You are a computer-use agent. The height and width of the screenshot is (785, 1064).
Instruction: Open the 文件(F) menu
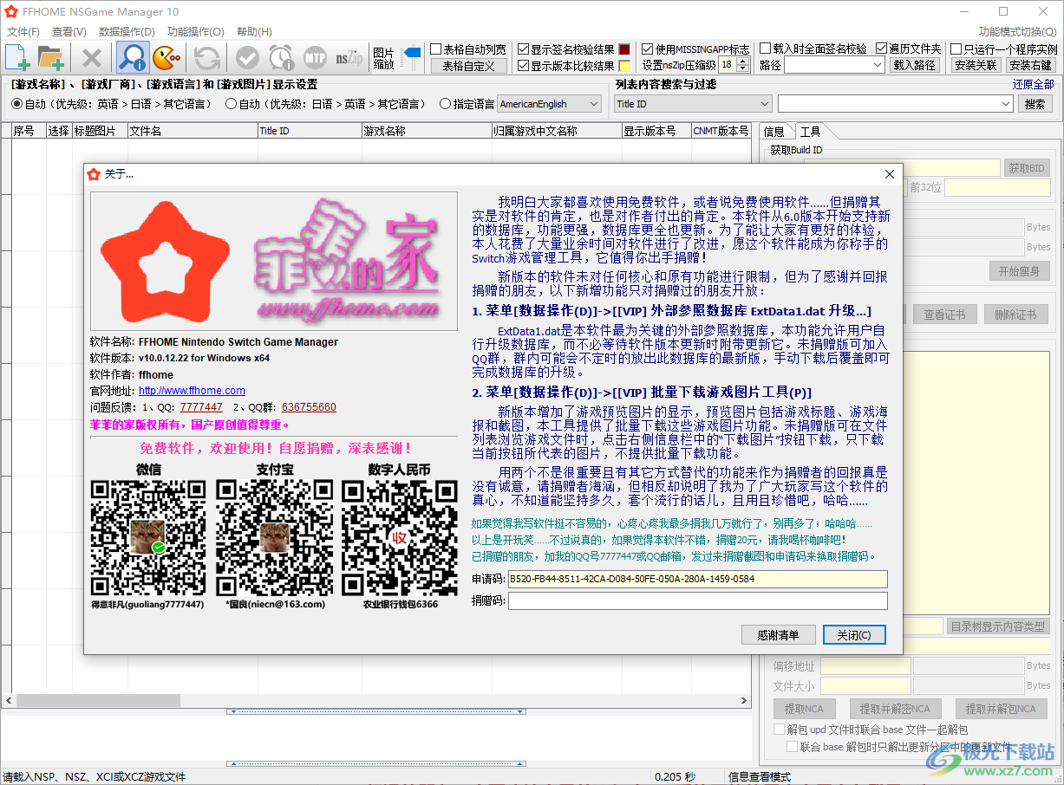(x=23, y=32)
